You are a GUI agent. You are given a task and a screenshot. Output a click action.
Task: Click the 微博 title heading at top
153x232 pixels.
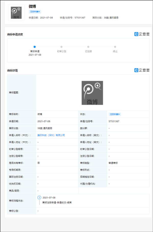click(32, 6)
